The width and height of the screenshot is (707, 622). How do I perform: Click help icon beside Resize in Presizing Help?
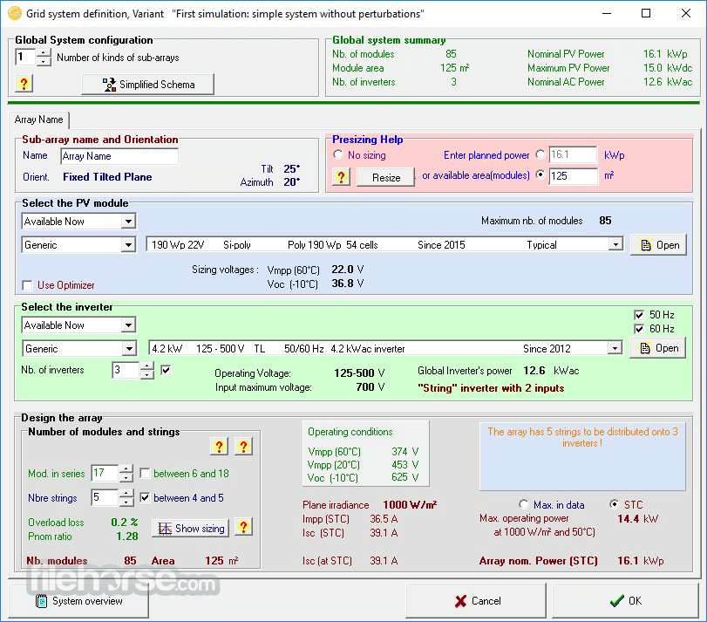point(342,177)
